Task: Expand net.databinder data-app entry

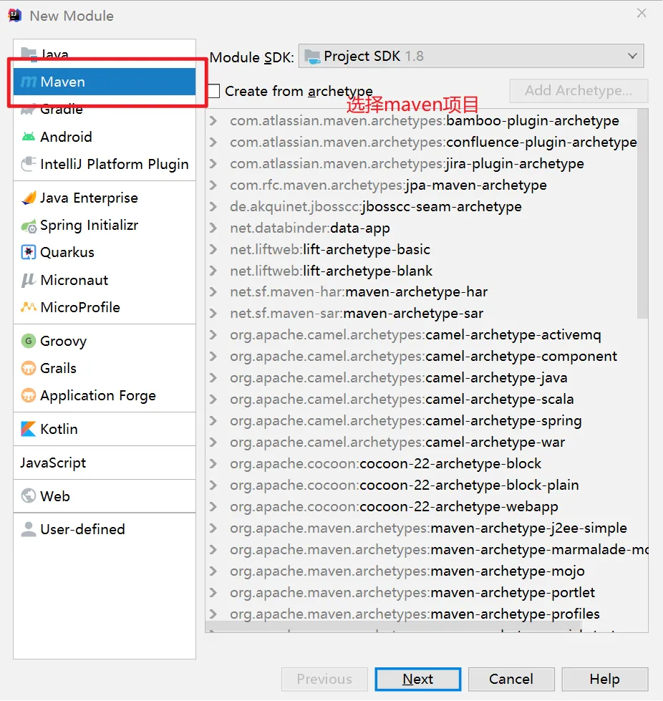Action: point(213,228)
